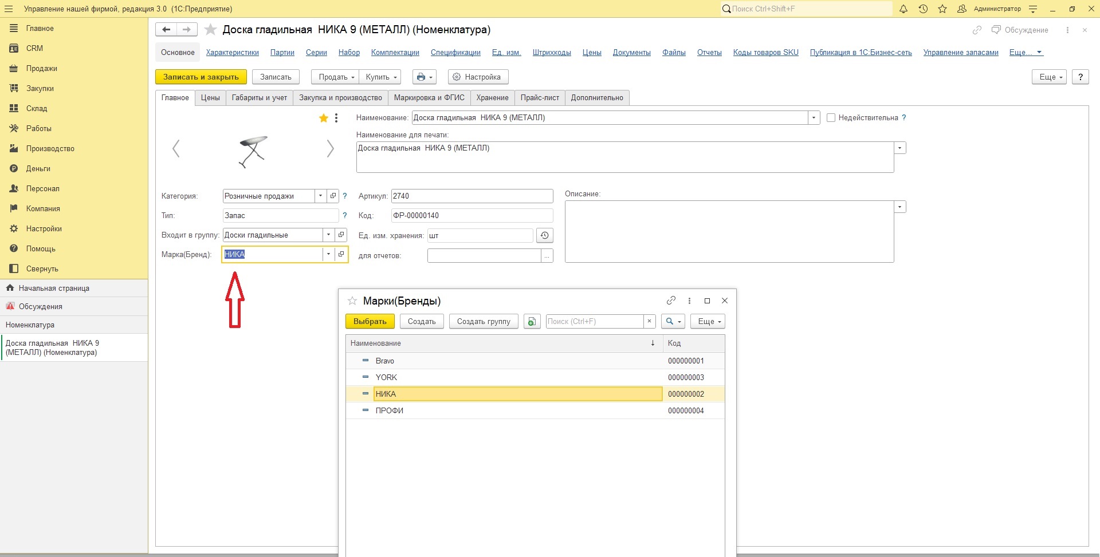Viewport: 1100px width, 557px height.
Task: Open history clock icon in title bar
Action: (923, 9)
